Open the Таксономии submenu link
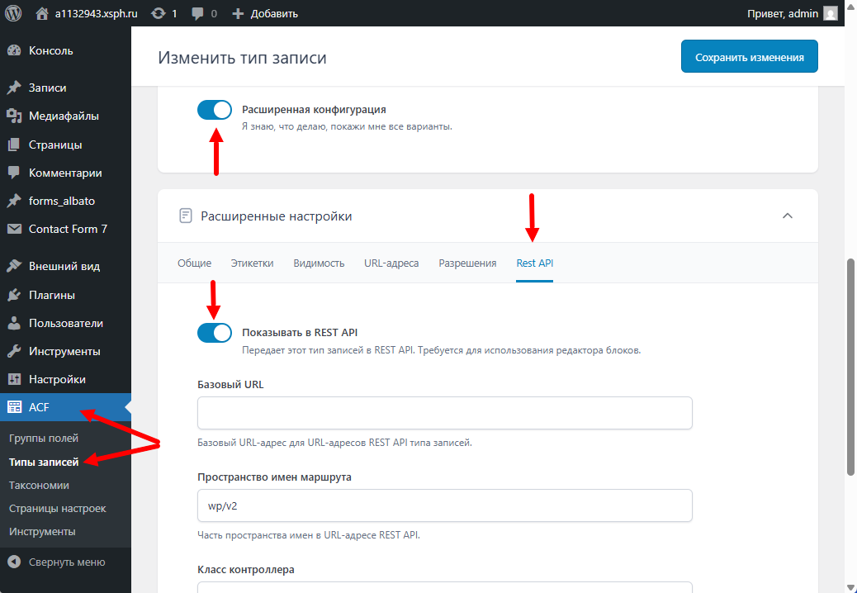The width and height of the screenshot is (857, 593). (x=39, y=485)
